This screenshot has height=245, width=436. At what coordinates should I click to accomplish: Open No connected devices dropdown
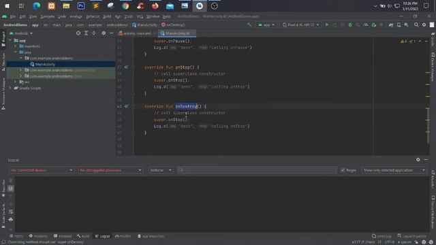(x=41, y=170)
